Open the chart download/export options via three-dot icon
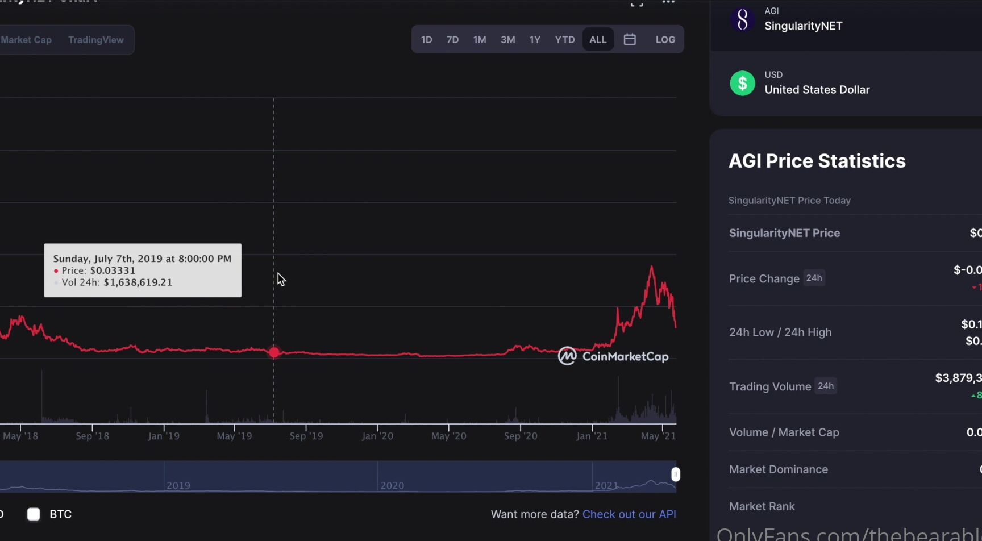 [668, 2]
